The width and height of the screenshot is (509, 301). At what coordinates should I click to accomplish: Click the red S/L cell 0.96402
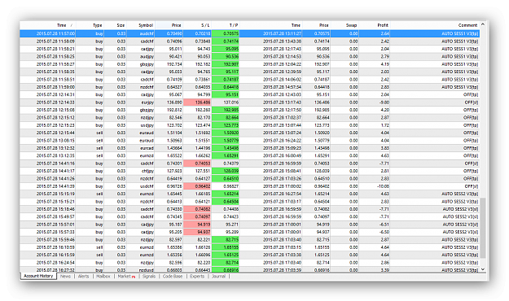click(x=197, y=186)
